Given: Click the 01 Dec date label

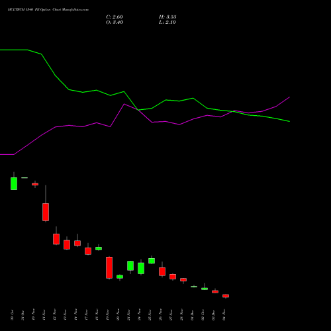Looking at the screenshot, I should point(192,315).
